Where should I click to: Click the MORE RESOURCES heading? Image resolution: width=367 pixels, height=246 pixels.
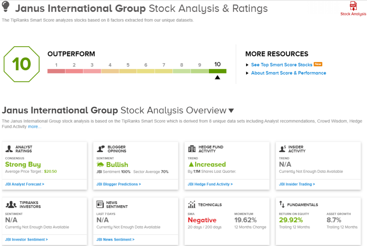[277, 54]
